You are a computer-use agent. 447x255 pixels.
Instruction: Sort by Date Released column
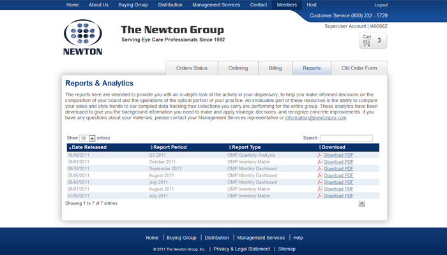[x=87, y=147]
